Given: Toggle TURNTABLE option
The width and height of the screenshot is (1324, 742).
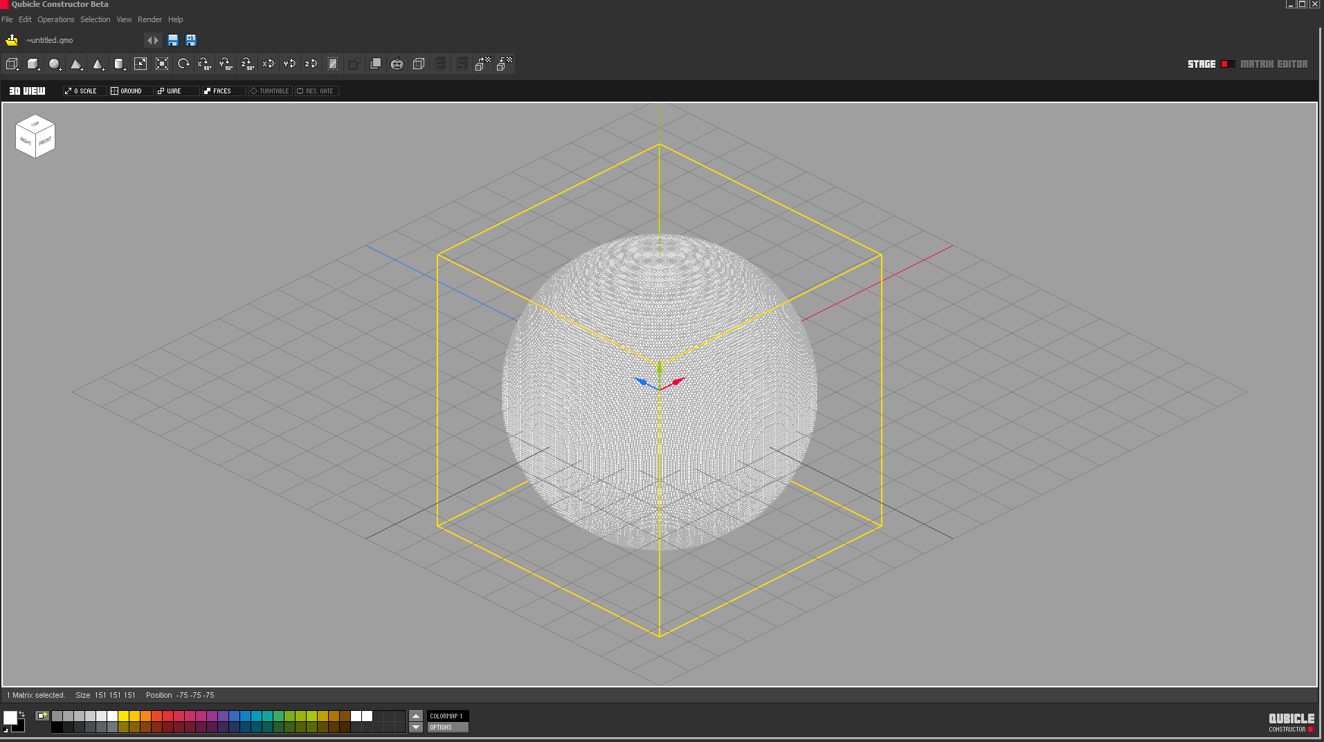Looking at the screenshot, I should click(270, 91).
